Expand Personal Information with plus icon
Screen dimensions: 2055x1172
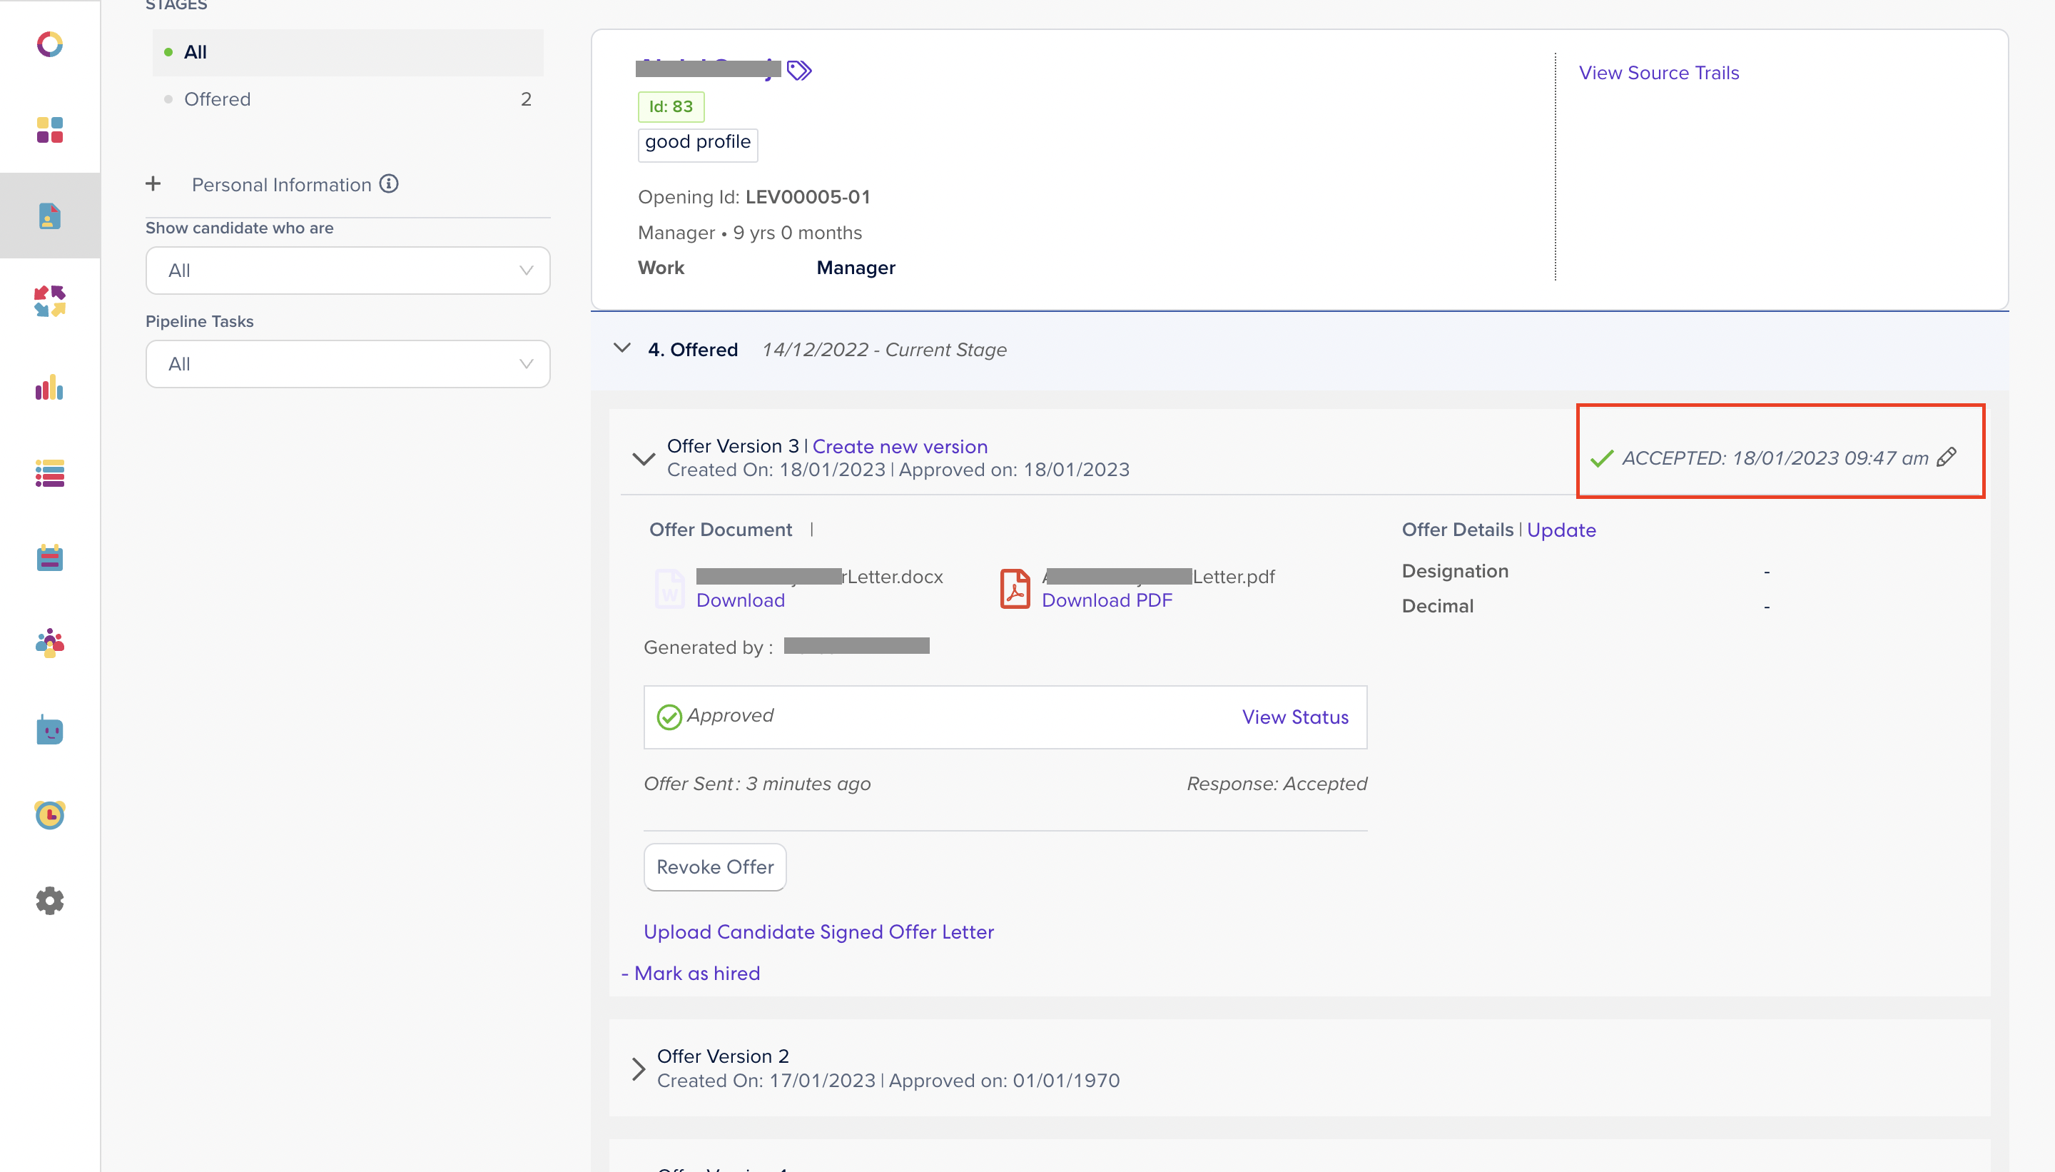click(x=153, y=183)
